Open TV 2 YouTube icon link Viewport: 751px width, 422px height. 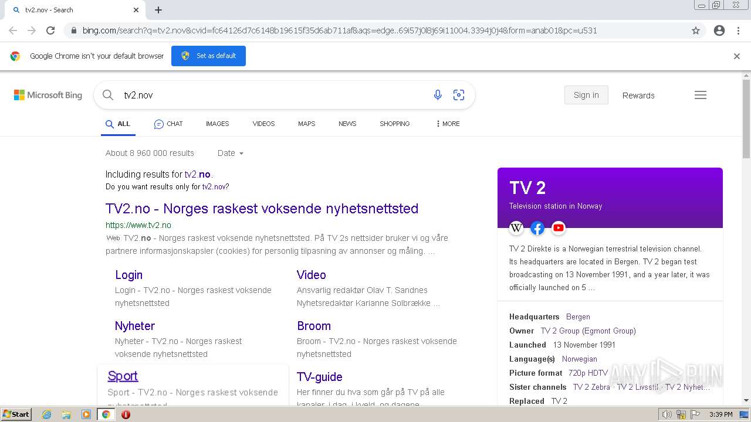559,228
